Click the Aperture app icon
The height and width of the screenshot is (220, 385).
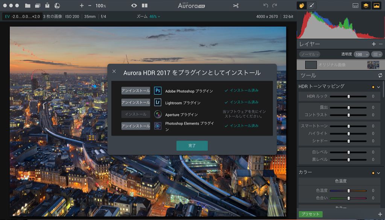pos(158,114)
